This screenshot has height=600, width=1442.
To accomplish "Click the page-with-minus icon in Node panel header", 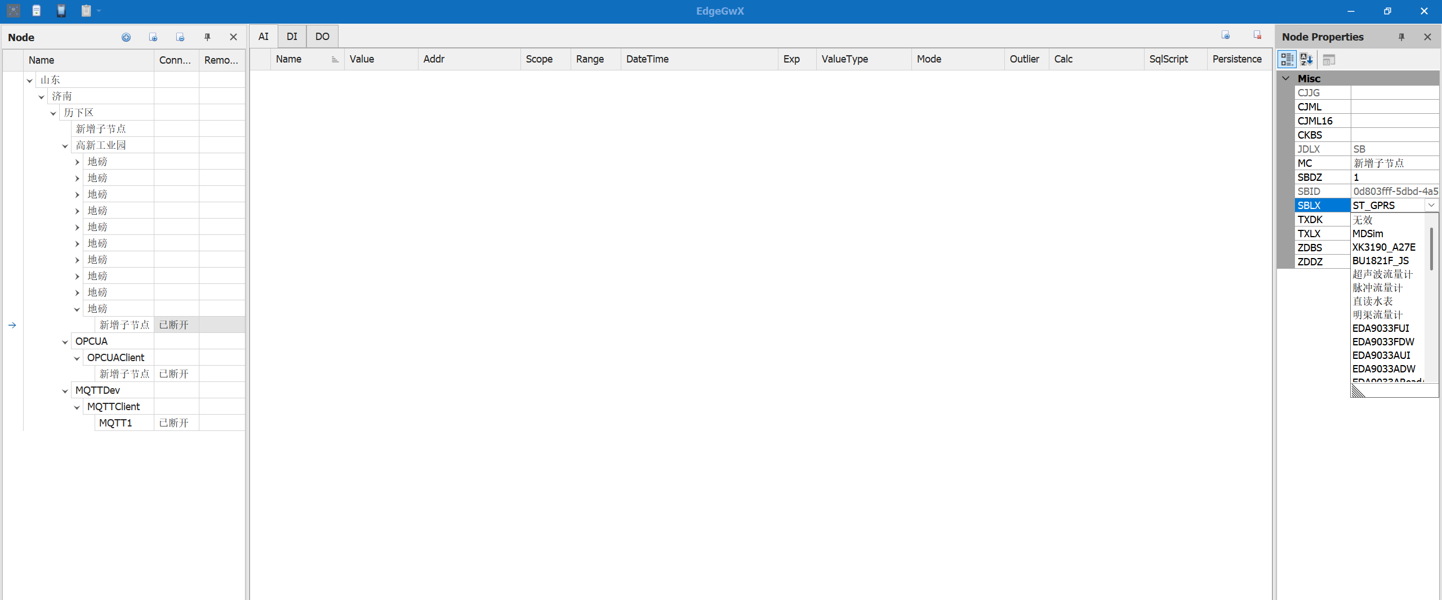I will 180,37.
